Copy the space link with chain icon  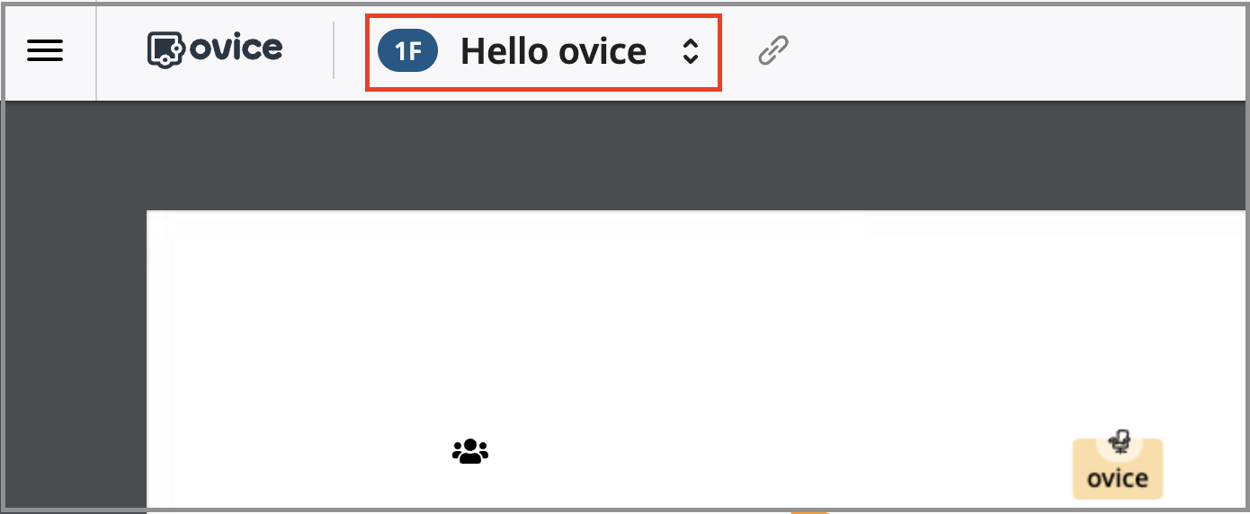click(773, 51)
